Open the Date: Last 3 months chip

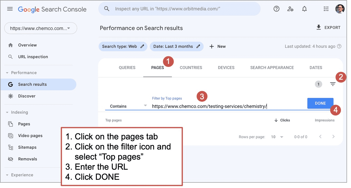coord(177,46)
